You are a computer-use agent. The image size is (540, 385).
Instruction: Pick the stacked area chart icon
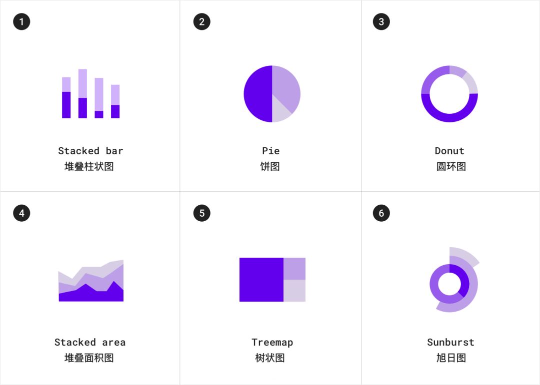point(91,281)
